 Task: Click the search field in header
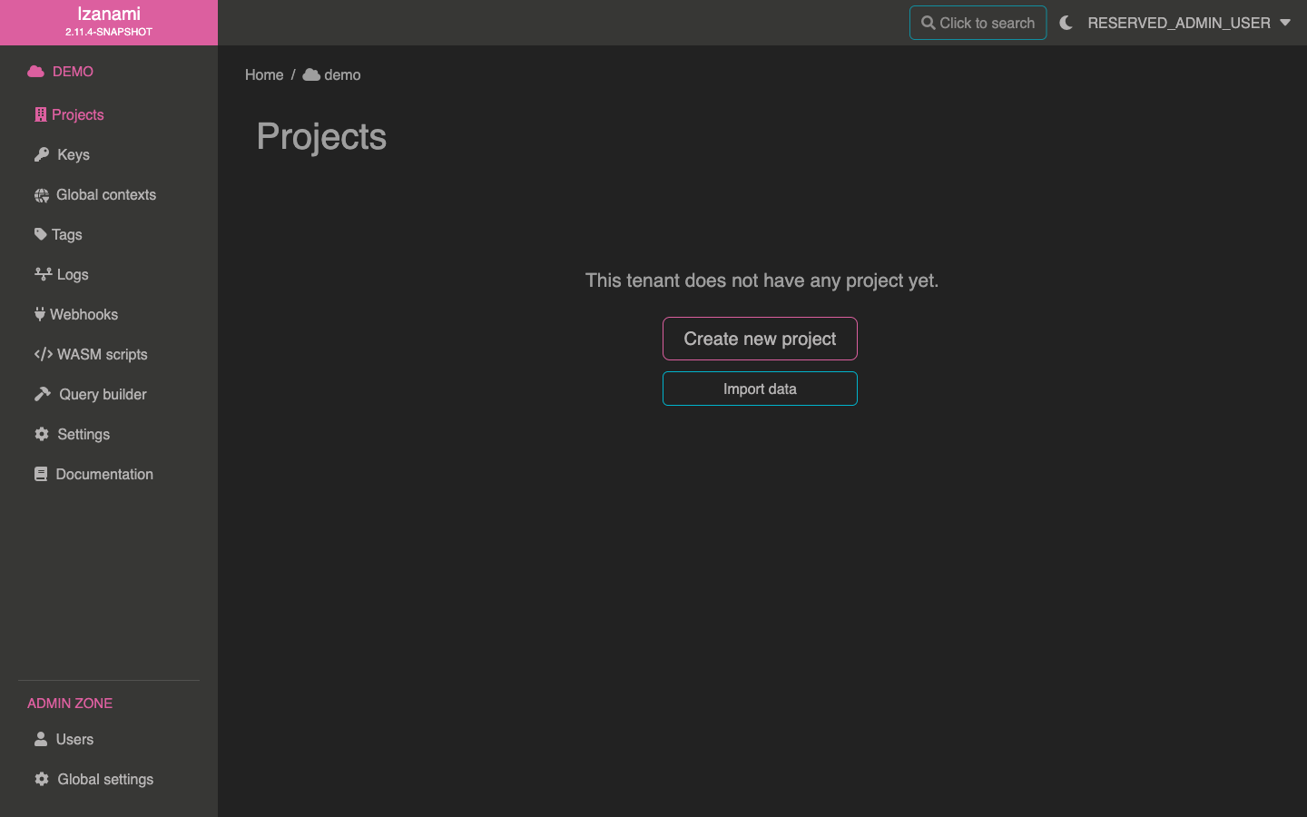978,23
